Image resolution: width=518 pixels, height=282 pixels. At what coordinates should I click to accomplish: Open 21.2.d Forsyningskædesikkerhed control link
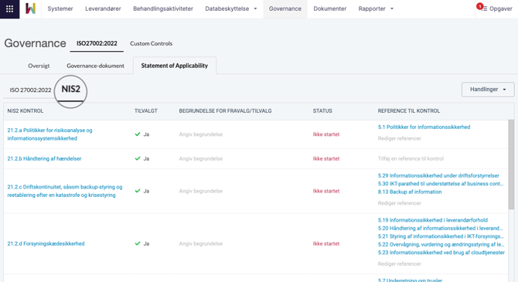(46, 243)
